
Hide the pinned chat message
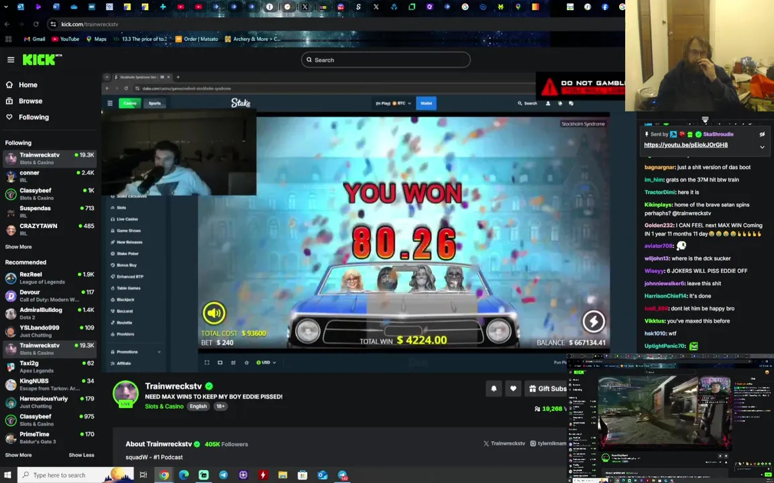pyautogui.click(x=762, y=134)
